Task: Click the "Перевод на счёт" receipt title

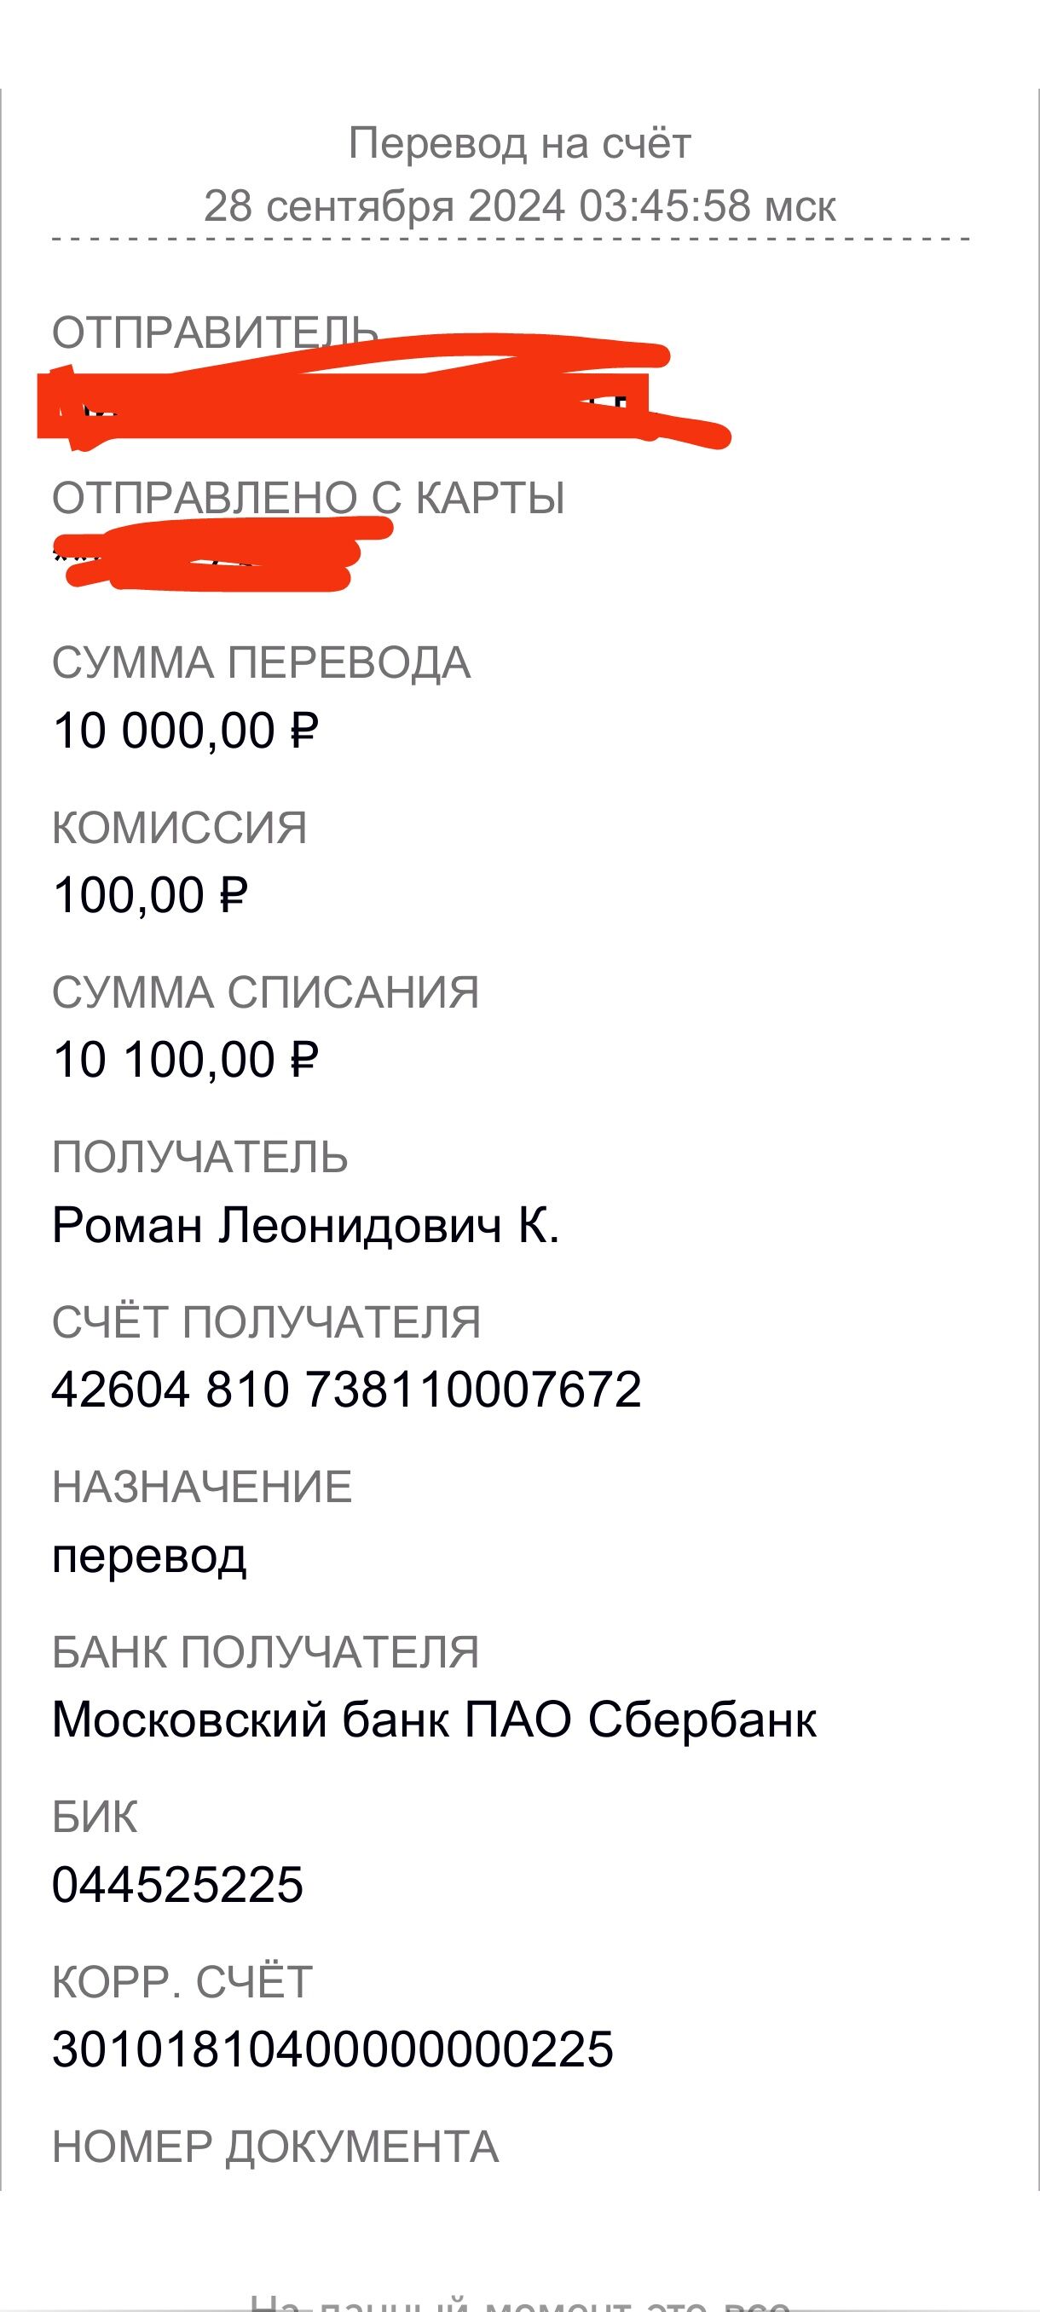Action: pyautogui.click(x=519, y=143)
